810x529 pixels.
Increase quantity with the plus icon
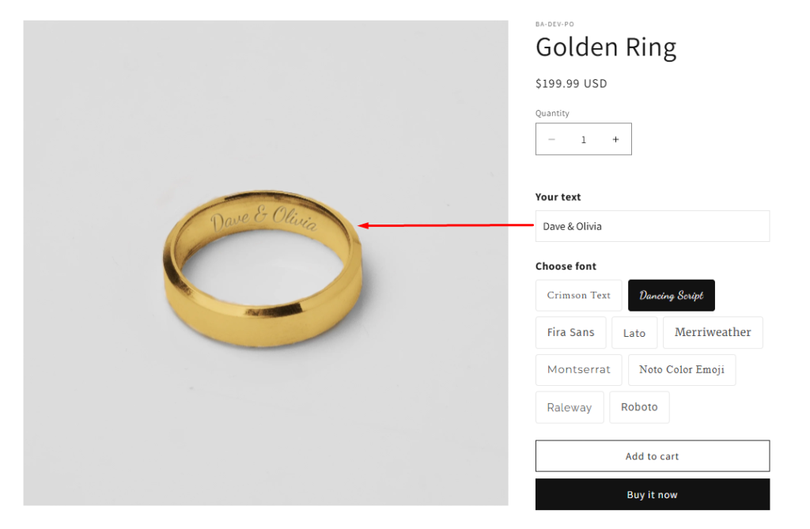(615, 139)
